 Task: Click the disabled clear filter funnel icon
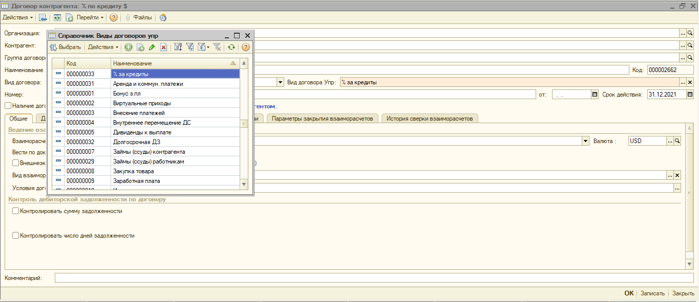coord(217,47)
